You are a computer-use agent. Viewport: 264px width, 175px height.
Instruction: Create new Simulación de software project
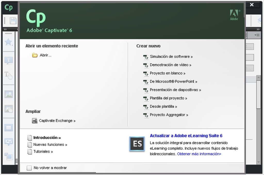(x=171, y=57)
